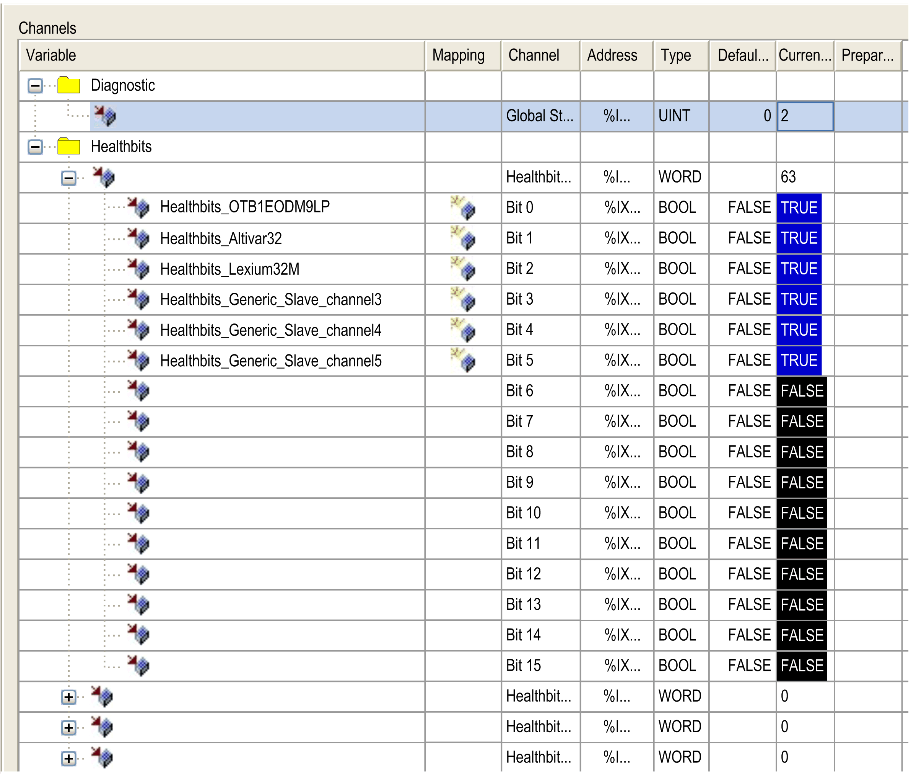
Task: Collapse the Healthbits WORD 63 node
Action: 68,178
